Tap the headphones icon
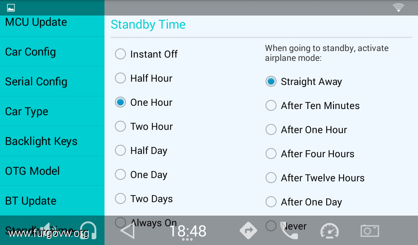The height and width of the screenshot is (245, 418). [x=89, y=230]
